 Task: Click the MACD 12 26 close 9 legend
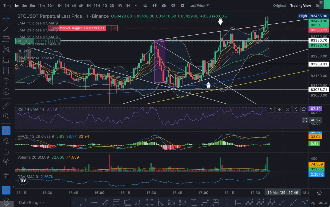(x=36, y=136)
